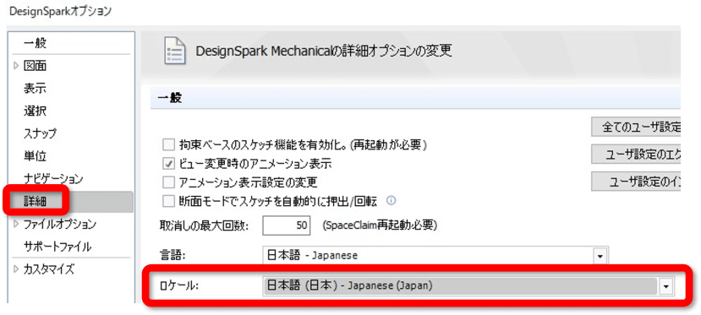Click the (SpaceClaim再起動必要) note text
Viewport: 701px width, 315px height.
pos(380,225)
